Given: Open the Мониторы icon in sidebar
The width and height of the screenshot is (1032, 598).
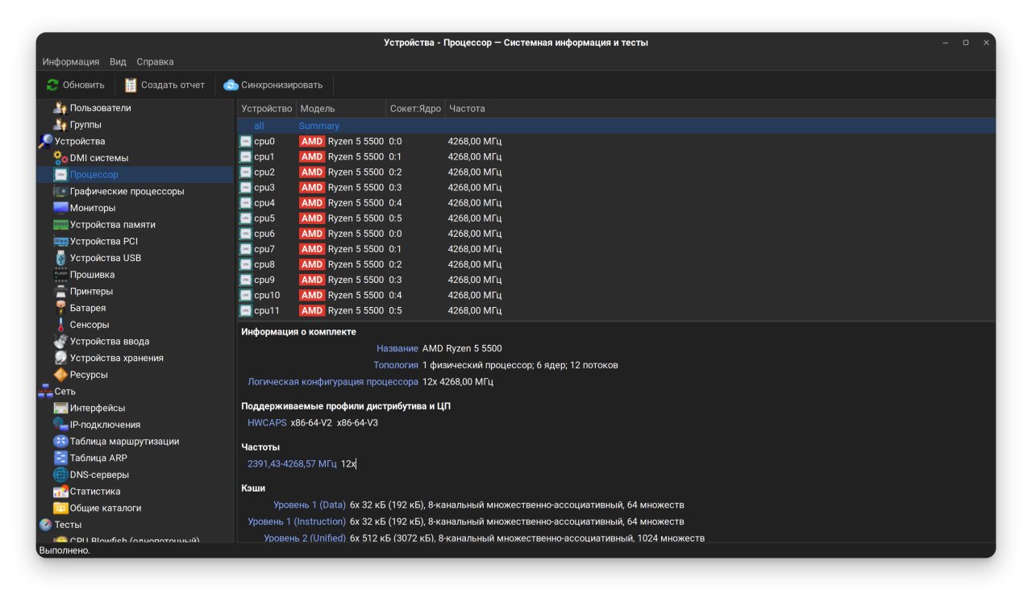Looking at the screenshot, I should click(60, 208).
